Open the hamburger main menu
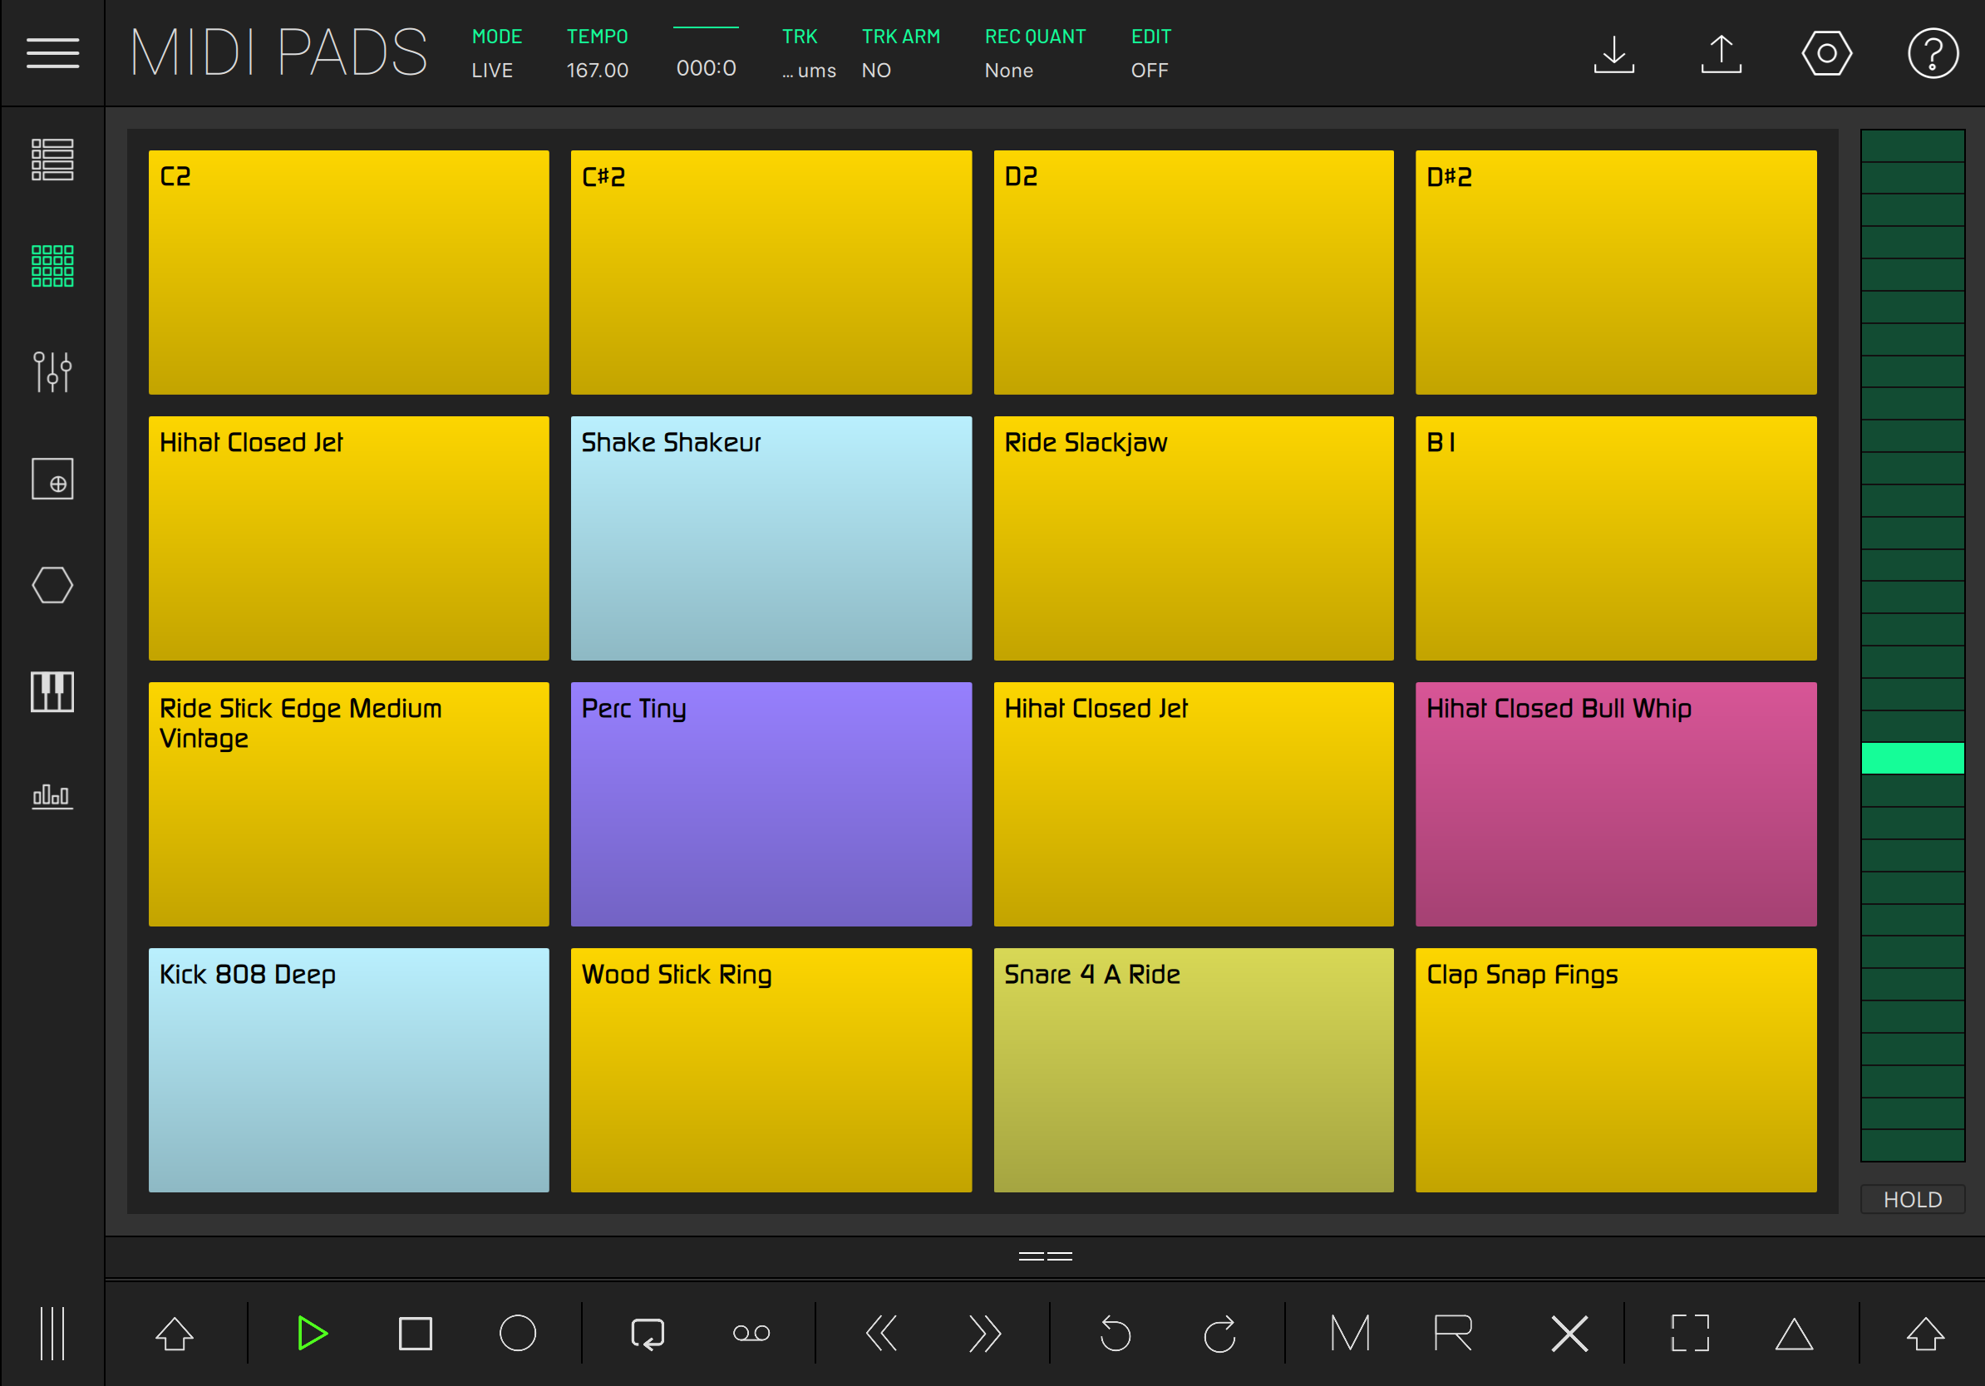Image resolution: width=1985 pixels, height=1386 pixels. point(52,52)
